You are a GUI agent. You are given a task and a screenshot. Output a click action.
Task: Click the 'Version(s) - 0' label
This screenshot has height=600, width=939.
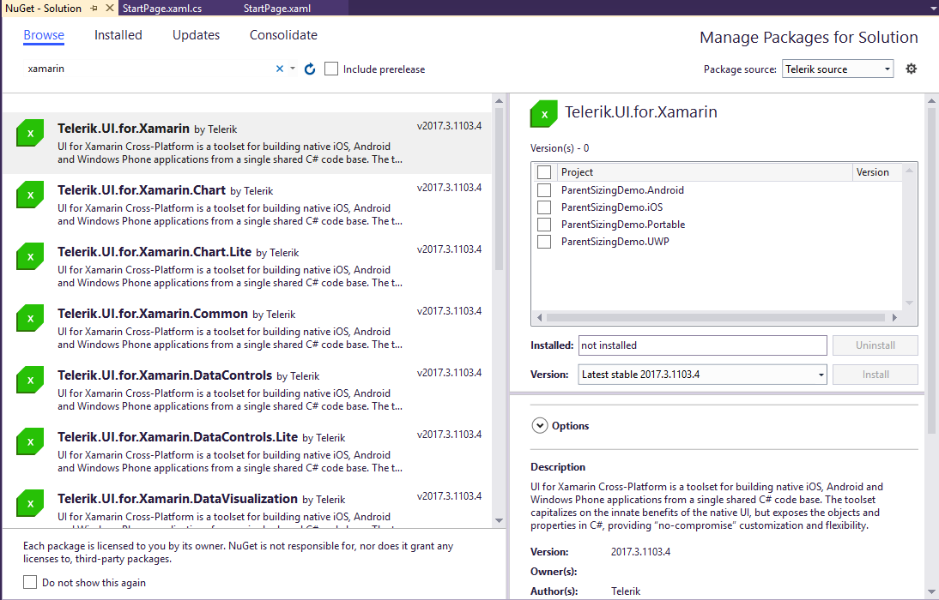(x=560, y=148)
